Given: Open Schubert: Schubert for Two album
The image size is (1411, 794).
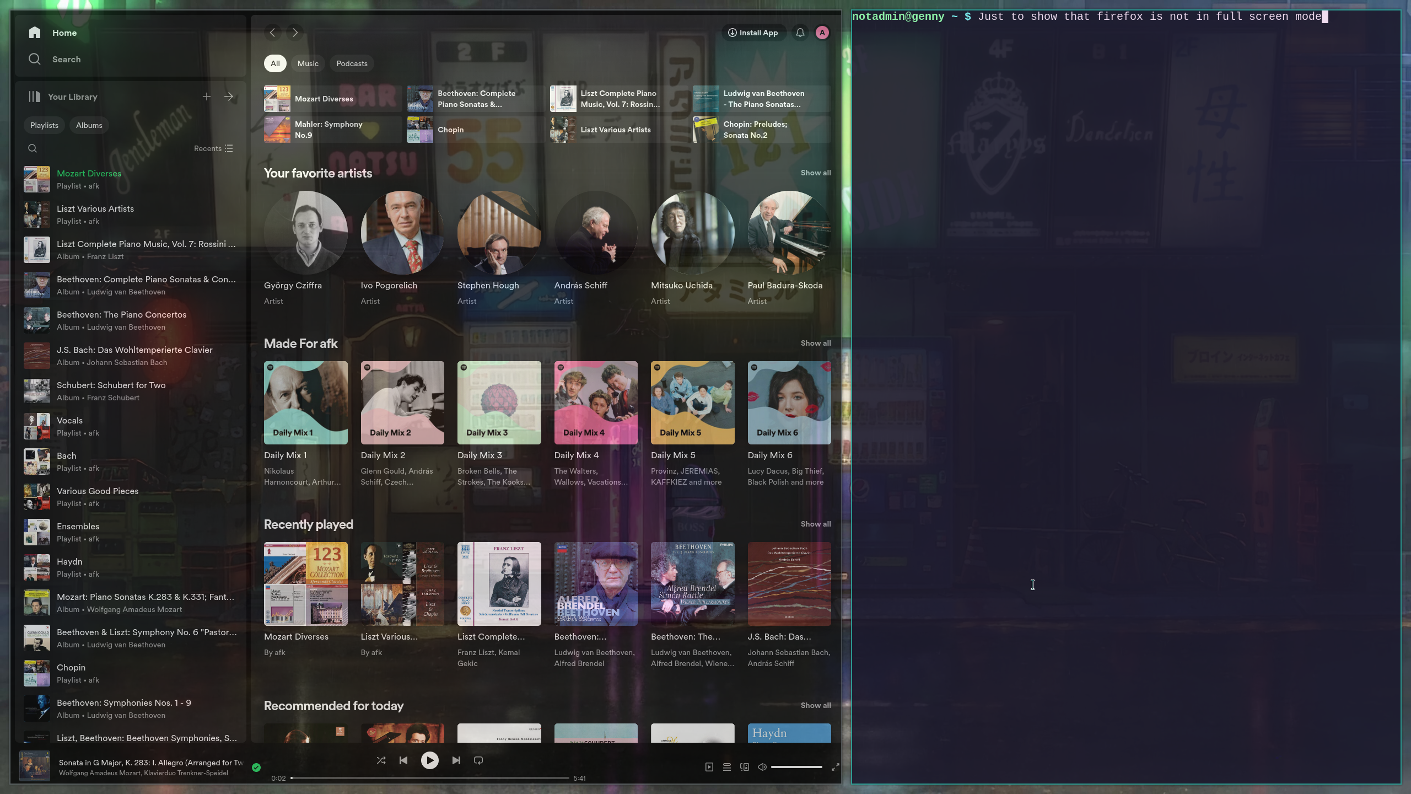Looking at the screenshot, I should coord(131,391).
